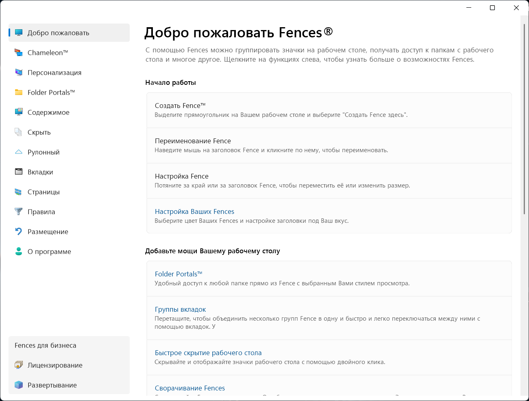Click the Страницы pages icon

(x=19, y=192)
